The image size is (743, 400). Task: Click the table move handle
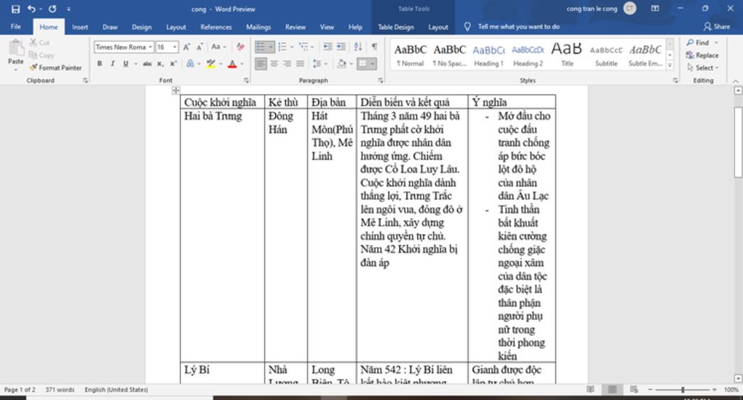[x=176, y=90]
